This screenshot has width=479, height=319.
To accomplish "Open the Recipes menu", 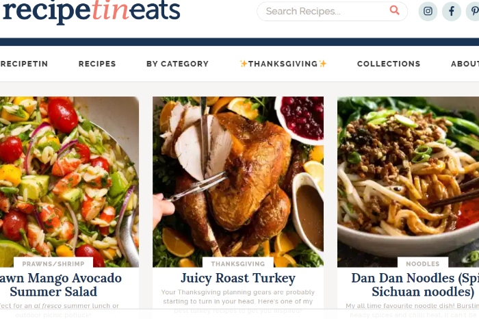I will (x=97, y=64).
